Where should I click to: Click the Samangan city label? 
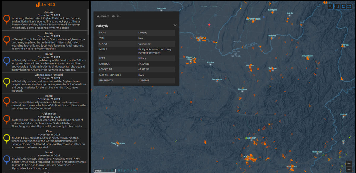pyautogui.click(x=217, y=79)
